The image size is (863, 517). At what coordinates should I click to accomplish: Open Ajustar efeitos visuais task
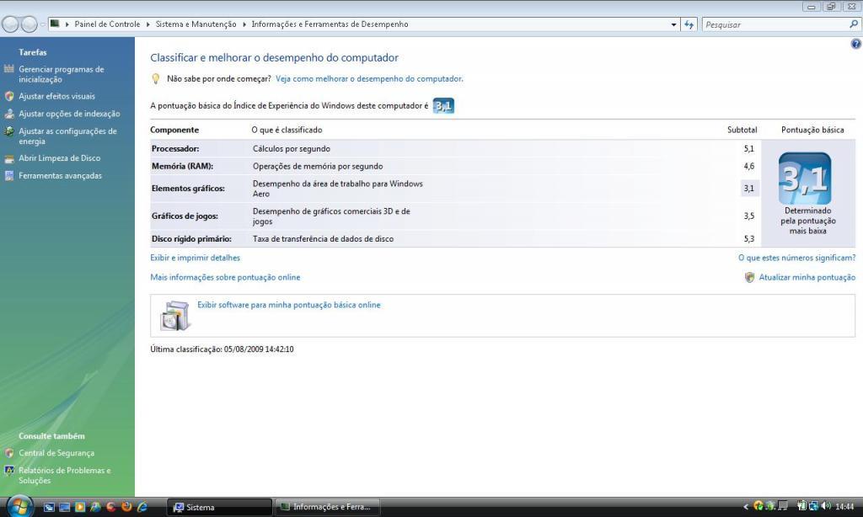56,96
